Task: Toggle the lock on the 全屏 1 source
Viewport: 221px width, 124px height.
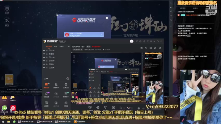Action: 47,68
